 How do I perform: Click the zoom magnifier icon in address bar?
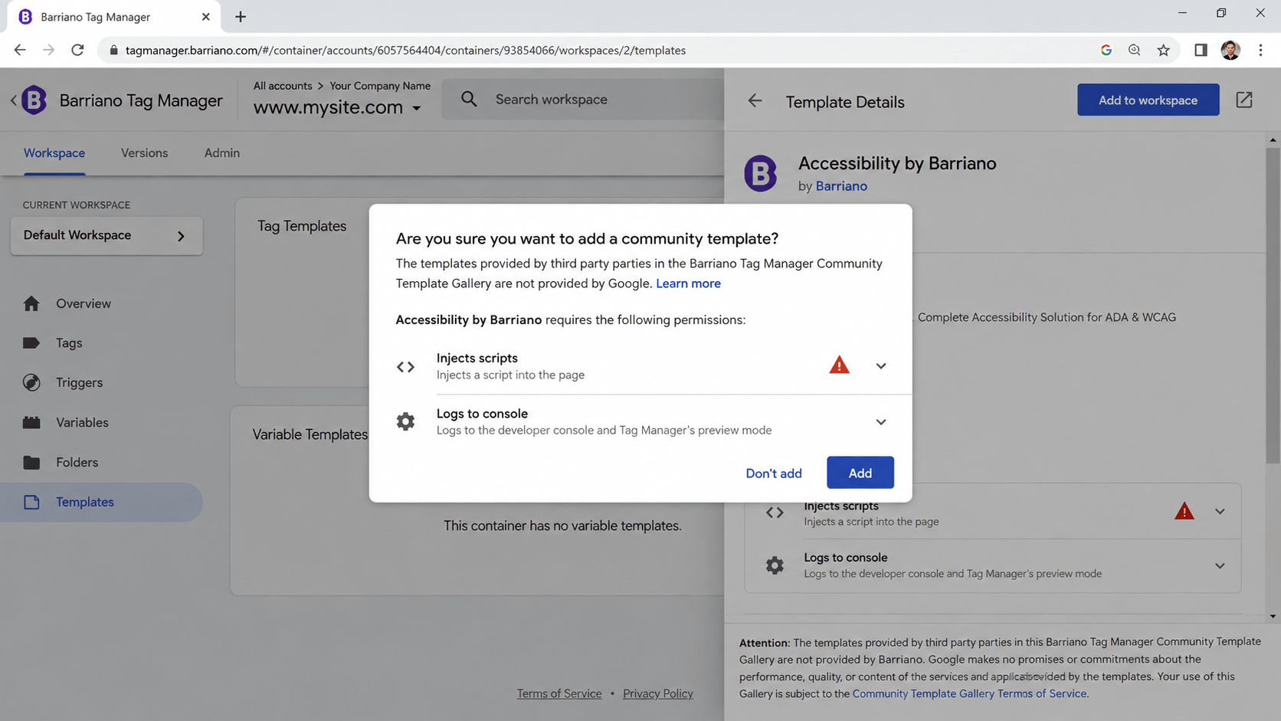coord(1134,50)
